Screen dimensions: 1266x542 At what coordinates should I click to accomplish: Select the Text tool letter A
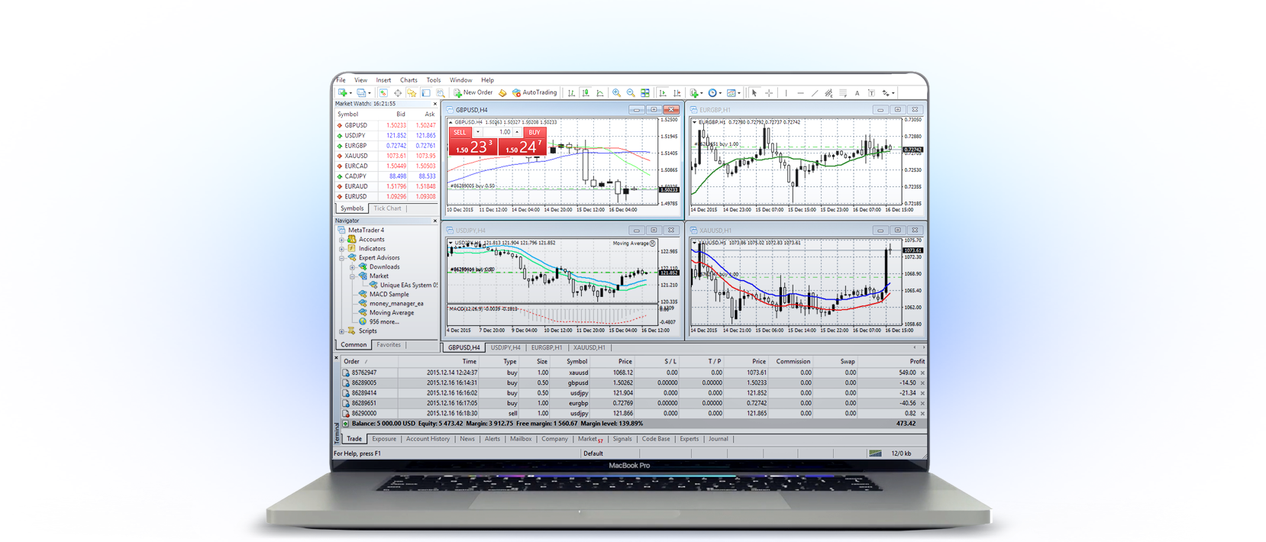(x=857, y=93)
